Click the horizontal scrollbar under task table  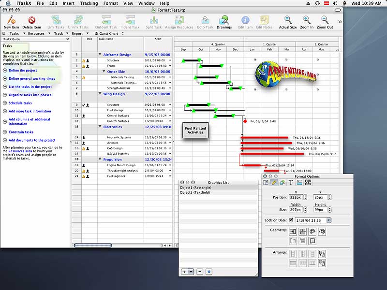click(x=93, y=246)
